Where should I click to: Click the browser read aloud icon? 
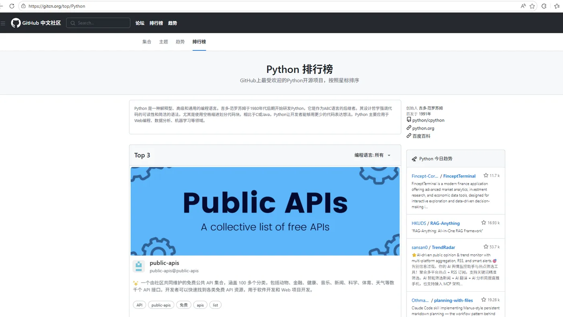point(523,6)
